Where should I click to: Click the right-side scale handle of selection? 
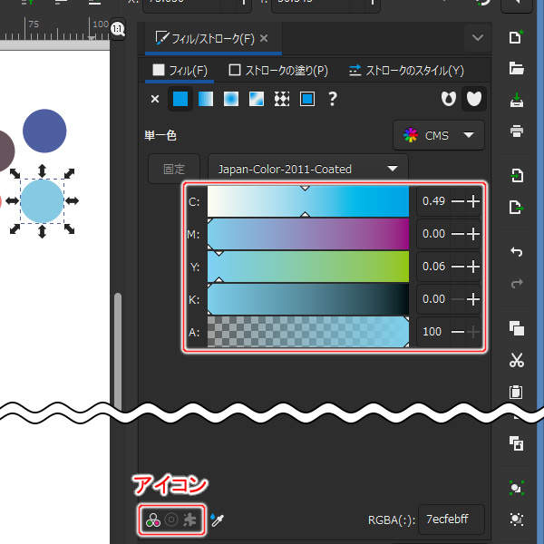click(73, 200)
